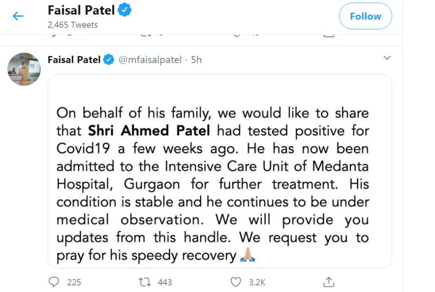Open author name link on the tweet
Image resolution: width=435 pixels, height=292 pixels.
(74, 60)
